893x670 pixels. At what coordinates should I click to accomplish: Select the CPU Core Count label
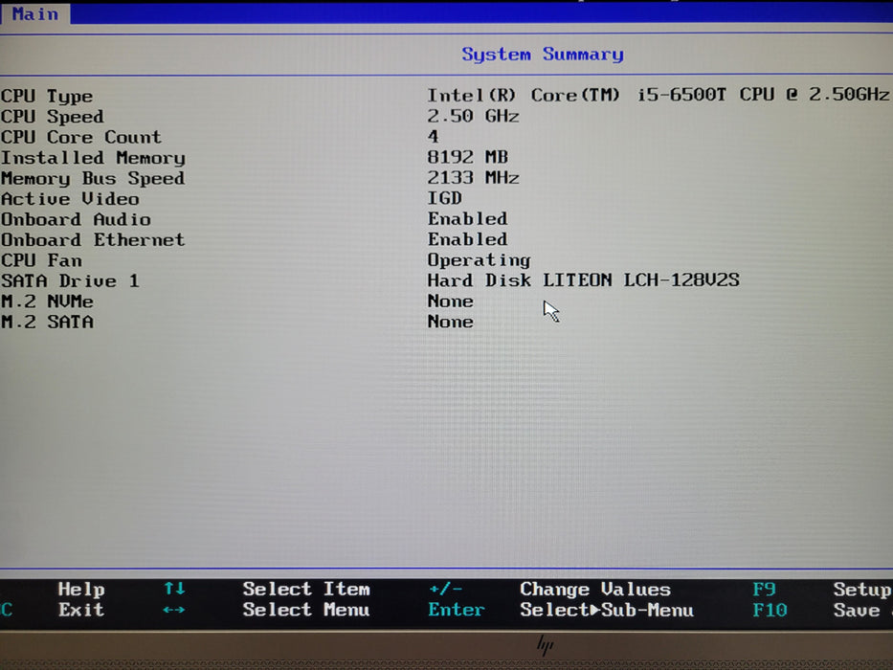[x=81, y=137]
